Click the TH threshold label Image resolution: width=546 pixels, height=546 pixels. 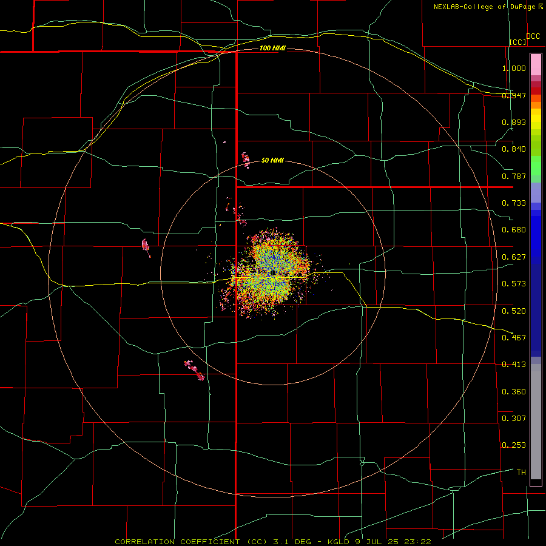tap(521, 472)
